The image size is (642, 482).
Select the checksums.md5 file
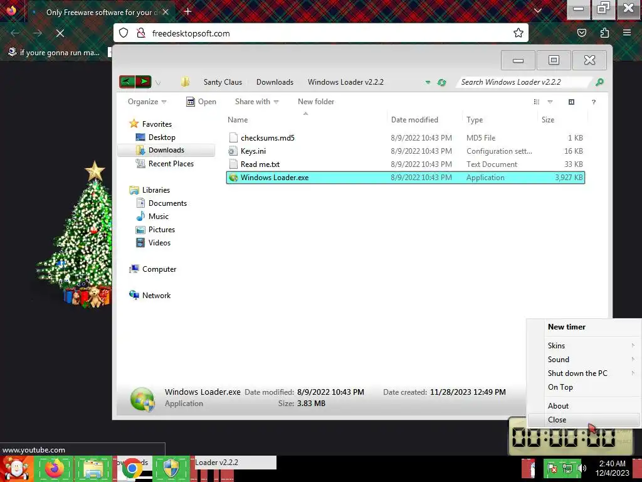tap(406, 137)
